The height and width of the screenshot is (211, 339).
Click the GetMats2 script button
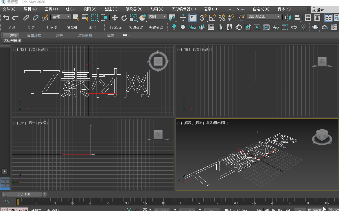156,27
